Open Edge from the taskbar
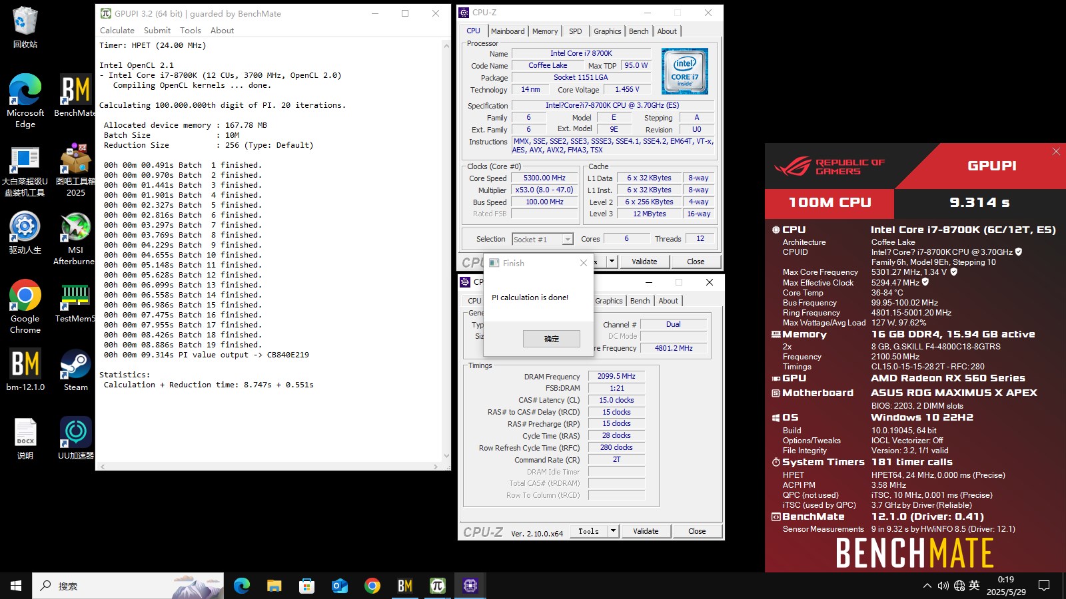Viewport: 1066px width, 599px height. click(x=241, y=586)
